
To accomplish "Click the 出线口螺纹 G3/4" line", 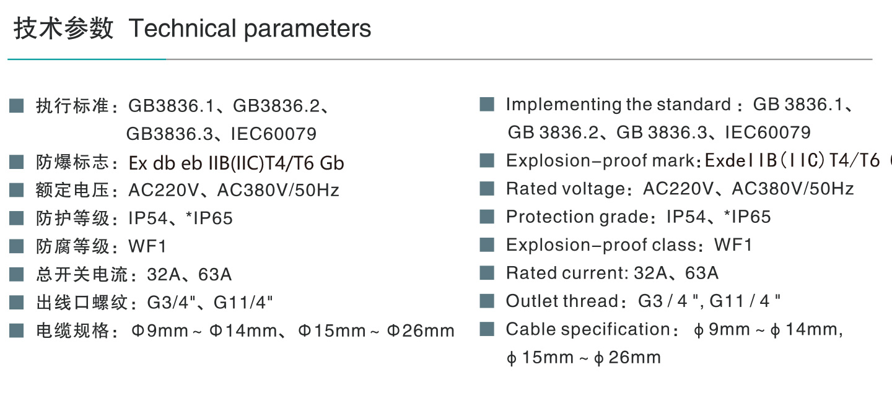I will point(154,303).
